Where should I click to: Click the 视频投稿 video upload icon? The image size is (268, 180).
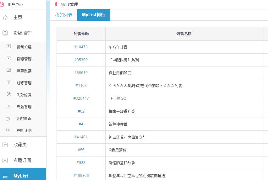tap(8, 47)
